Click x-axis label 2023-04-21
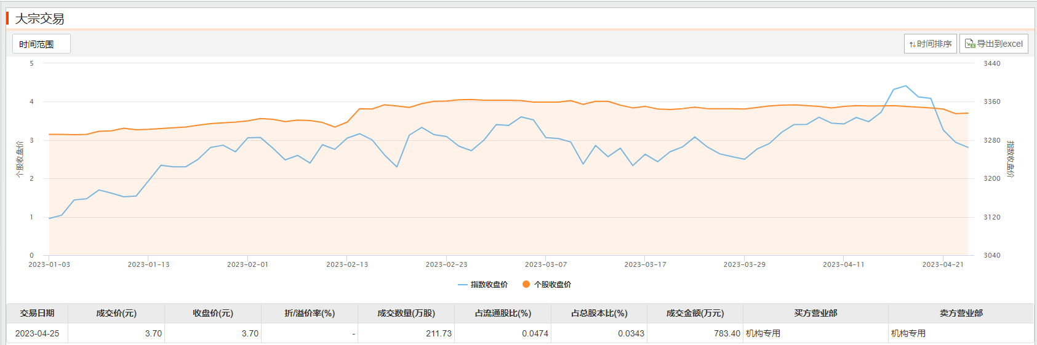Screen dimensions: 1037x345 [943, 264]
